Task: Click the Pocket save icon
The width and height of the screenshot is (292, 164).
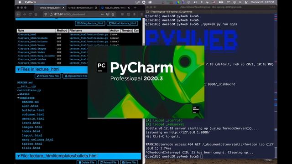Action: [108, 14]
